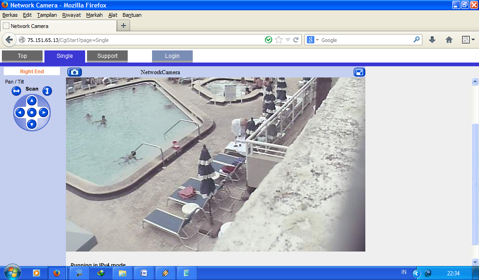Open the file explorer folder in taskbar
The height and width of the screenshot is (280, 479).
[123, 273]
